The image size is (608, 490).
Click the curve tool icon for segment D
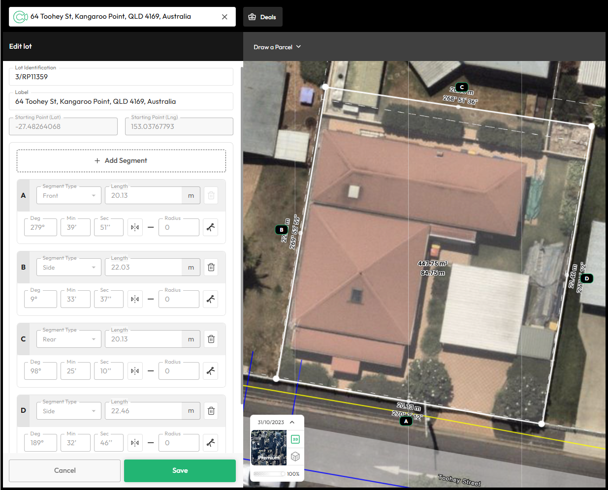[211, 443]
